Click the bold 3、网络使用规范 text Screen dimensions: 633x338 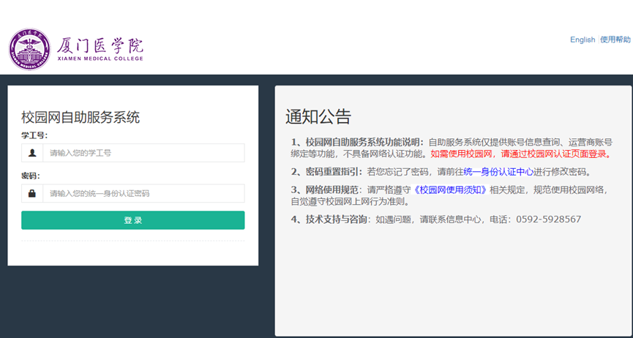click(x=325, y=189)
